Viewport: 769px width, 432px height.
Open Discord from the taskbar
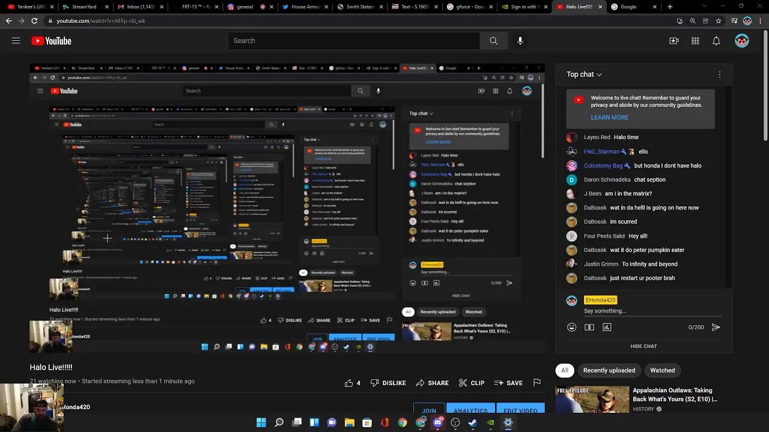[x=437, y=422]
